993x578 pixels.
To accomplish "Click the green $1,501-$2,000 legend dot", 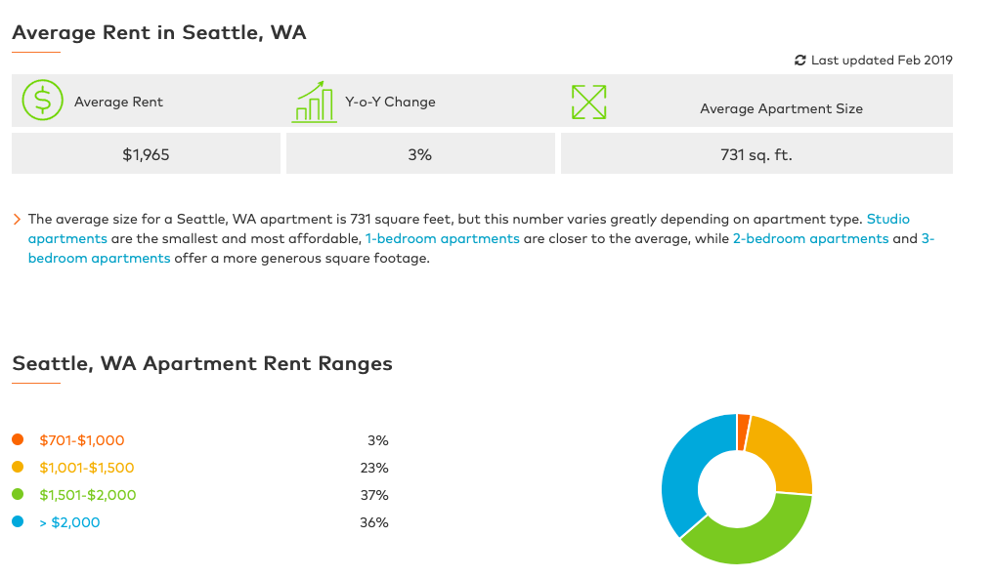I will tap(18, 495).
